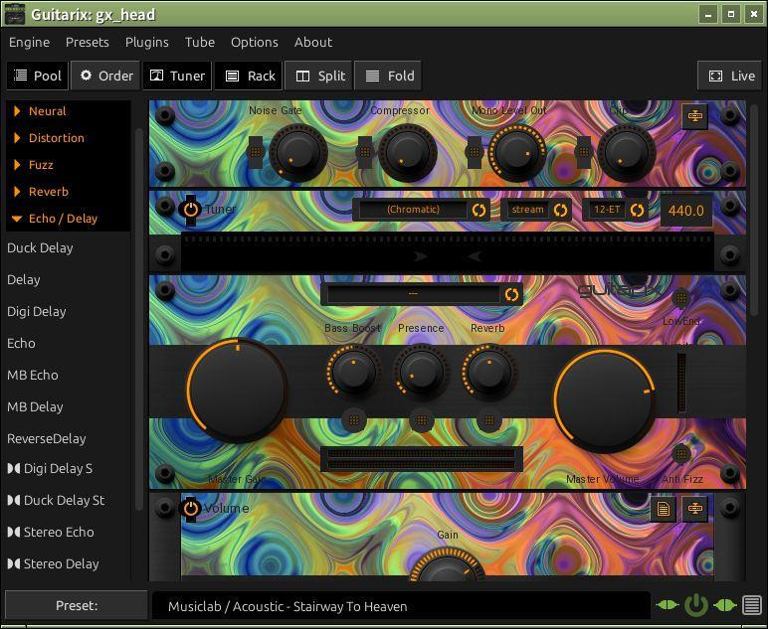The height and width of the screenshot is (629, 768).
Task: Click the Live button
Action: (731, 76)
